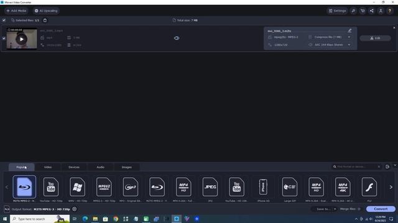This screenshot has width=398, height=223.
Task: Remove the file using its close X
Action: coord(394,27)
